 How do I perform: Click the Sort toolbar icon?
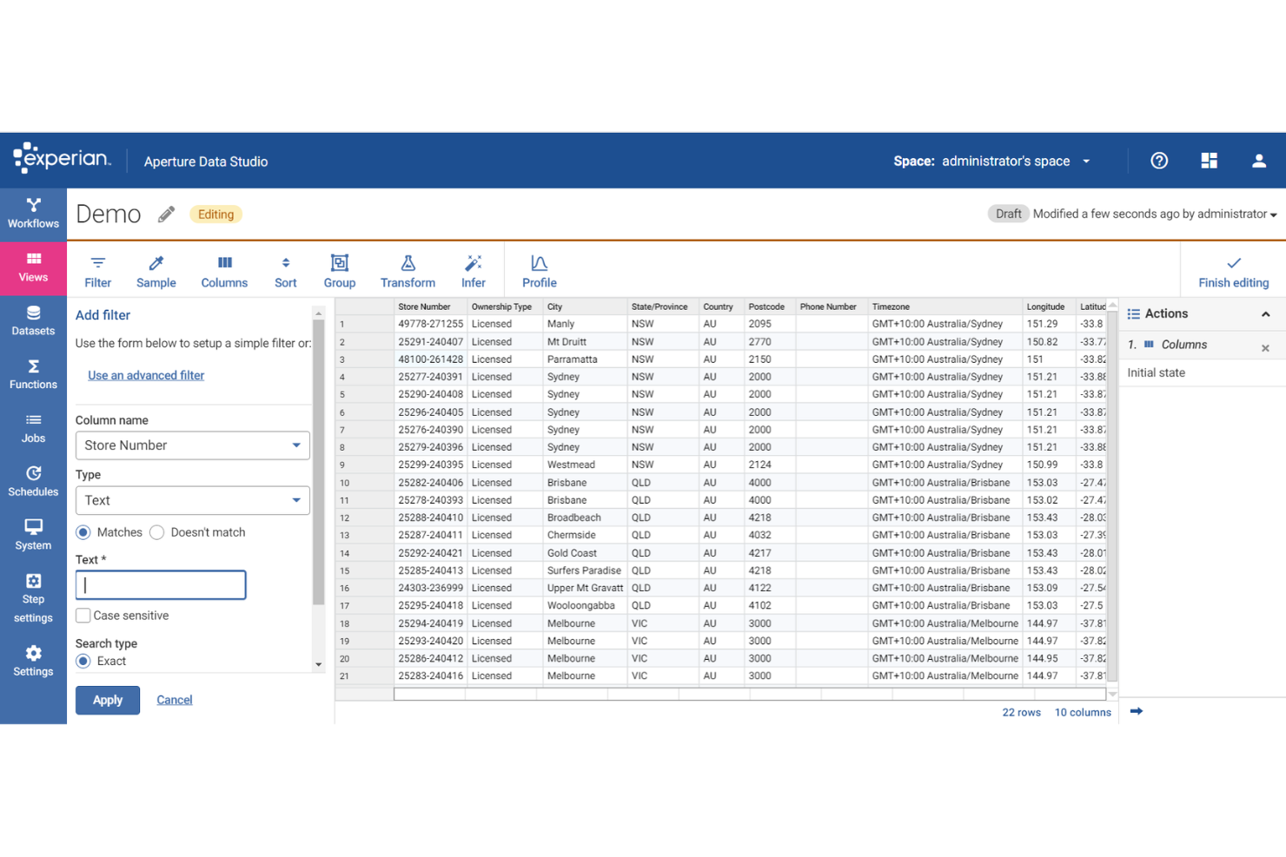click(x=285, y=270)
